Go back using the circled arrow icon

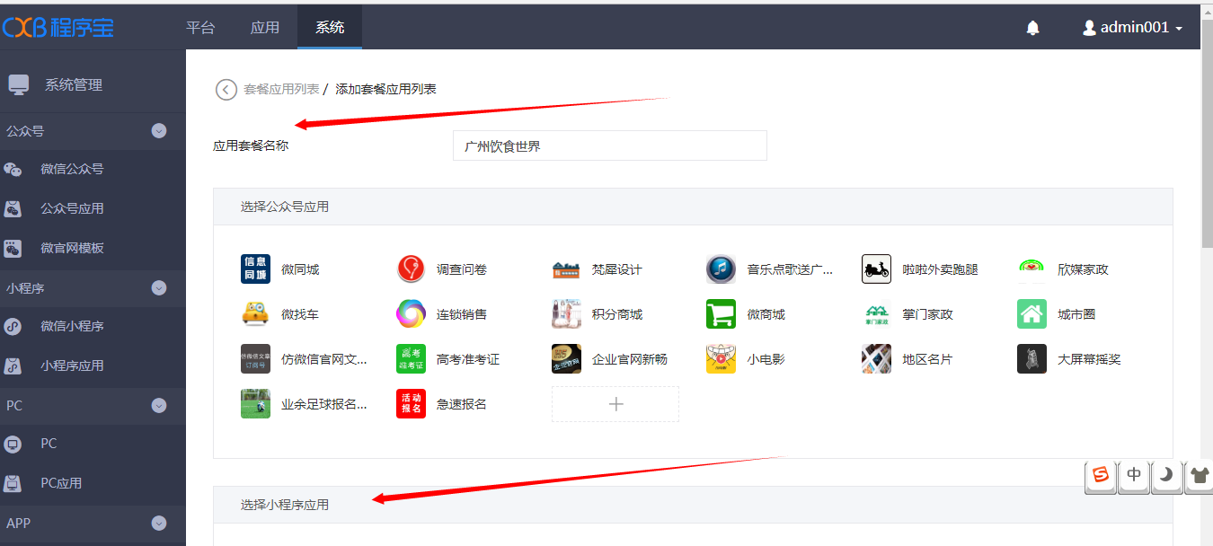(x=226, y=90)
